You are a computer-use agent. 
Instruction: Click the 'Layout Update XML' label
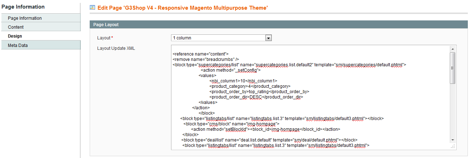116,48
